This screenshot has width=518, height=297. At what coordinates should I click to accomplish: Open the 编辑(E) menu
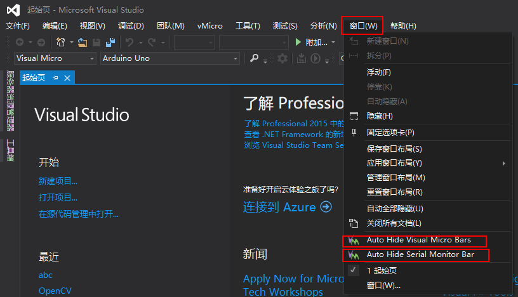point(55,26)
